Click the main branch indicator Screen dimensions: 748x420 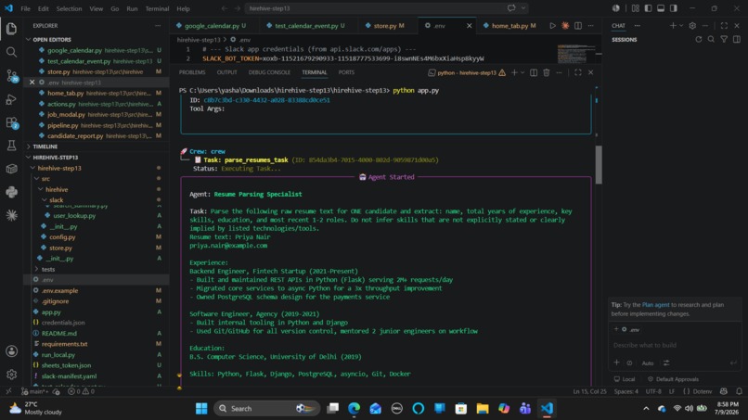click(34, 391)
